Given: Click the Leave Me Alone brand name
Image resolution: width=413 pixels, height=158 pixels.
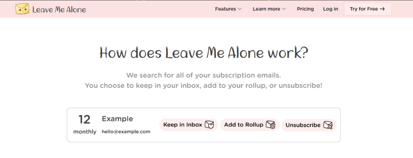Looking at the screenshot, I should 59,10.
